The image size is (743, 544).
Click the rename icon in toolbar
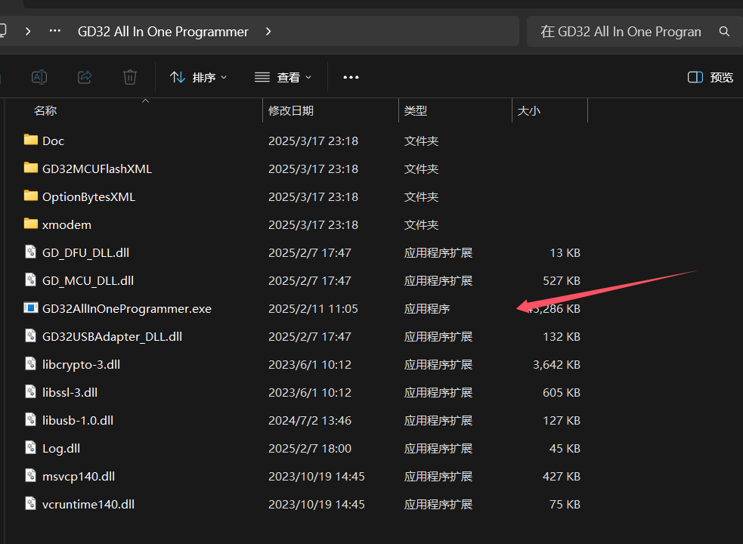point(39,77)
